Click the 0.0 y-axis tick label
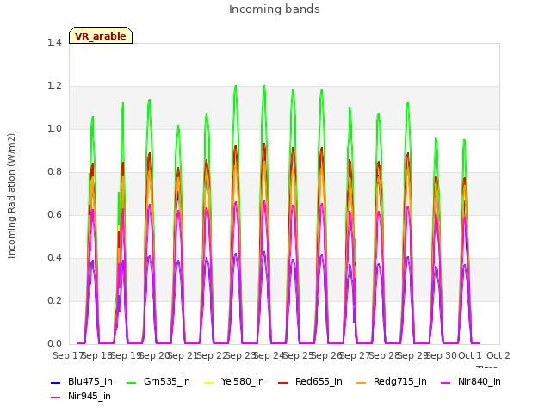The height and width of the screenshot is (413, 551). [54, 344]
